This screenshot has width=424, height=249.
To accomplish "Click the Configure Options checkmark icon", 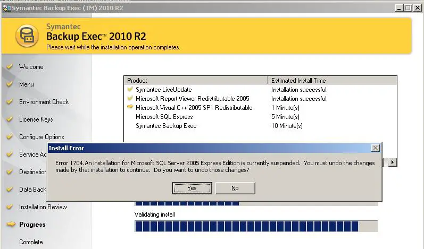I will point(10,136).
